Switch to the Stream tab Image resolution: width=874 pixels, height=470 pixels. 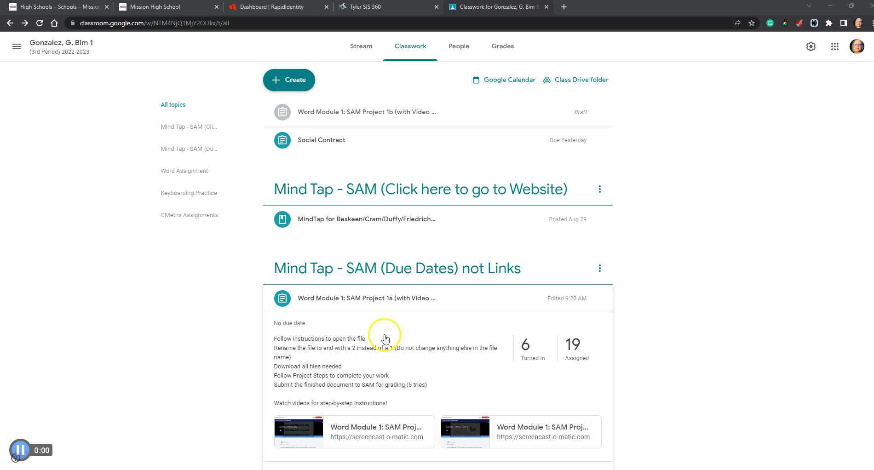click(361, 46)
